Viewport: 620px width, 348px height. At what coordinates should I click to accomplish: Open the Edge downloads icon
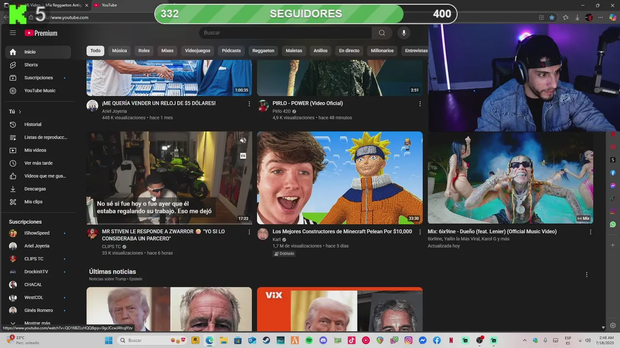tap(577, 17)
